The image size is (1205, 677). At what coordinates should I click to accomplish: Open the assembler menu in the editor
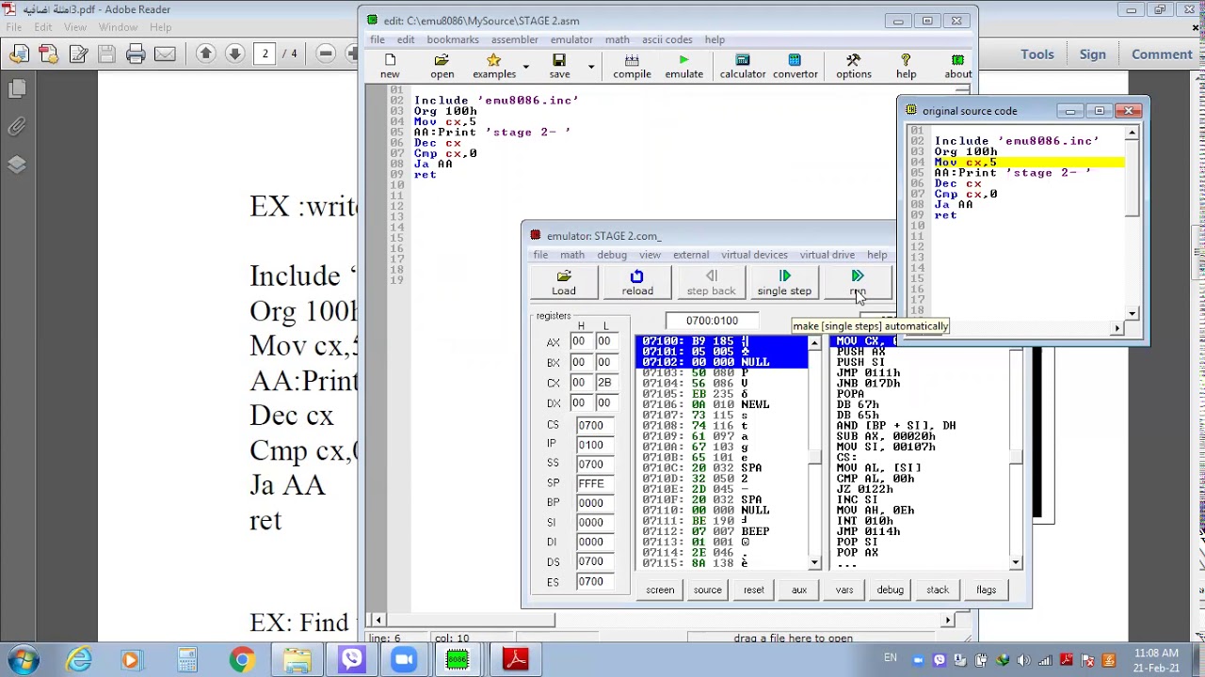[x=514, y=39]
